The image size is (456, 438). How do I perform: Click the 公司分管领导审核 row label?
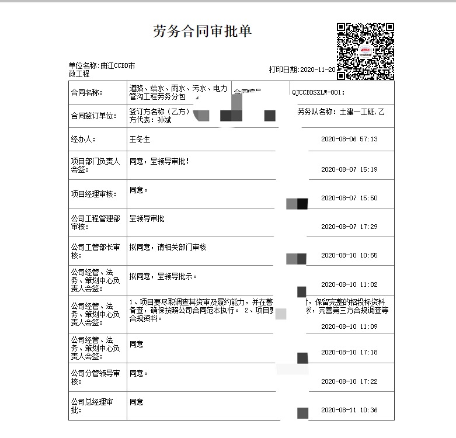[x=95, y=377]
